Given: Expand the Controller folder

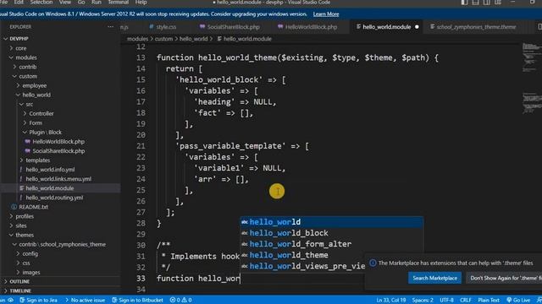Looking at the screenshot, I should (60, 113).
